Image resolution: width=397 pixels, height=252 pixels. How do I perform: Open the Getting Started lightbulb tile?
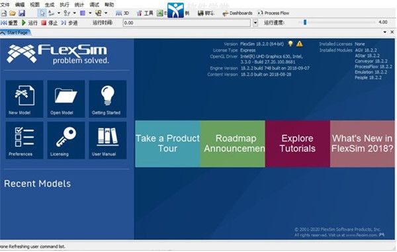[x=107, y=99]
